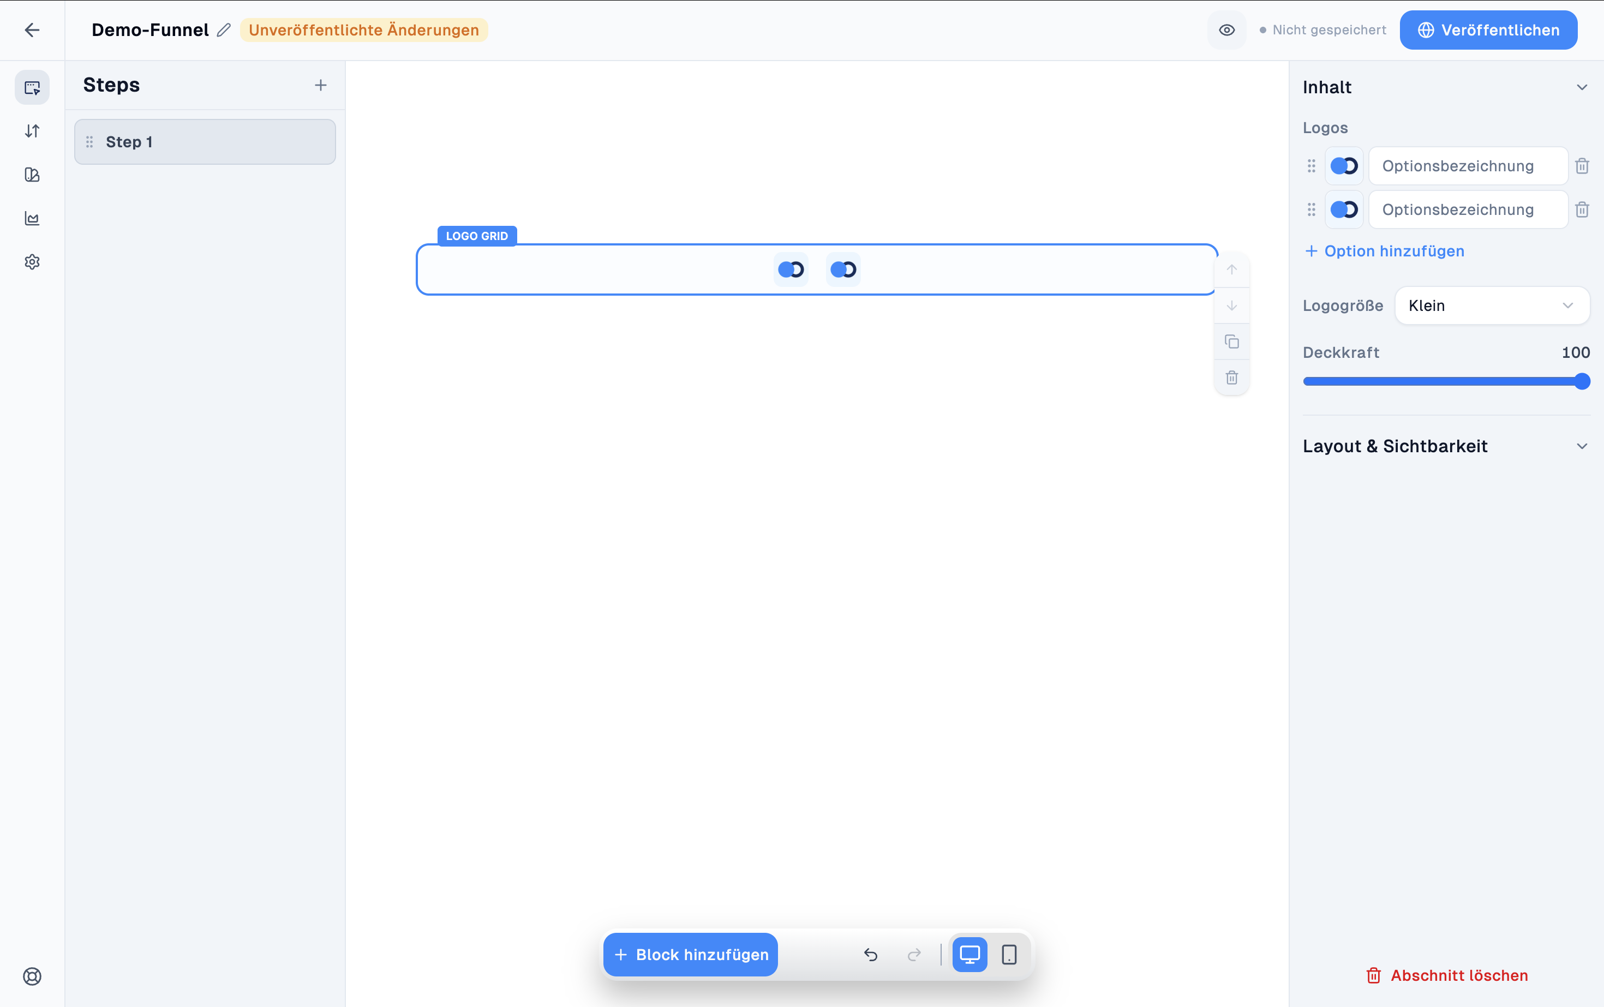Change the first logo image thumbnail
The image size is (1604, 1007).
pyautogui.click(x=1344, y=166)
